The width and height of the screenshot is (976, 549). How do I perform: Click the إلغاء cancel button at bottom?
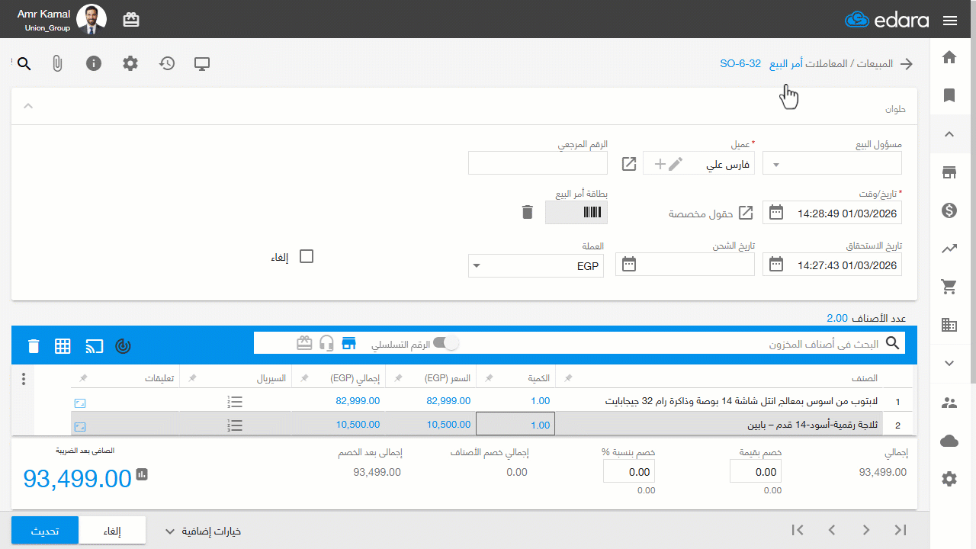(112, 531)
